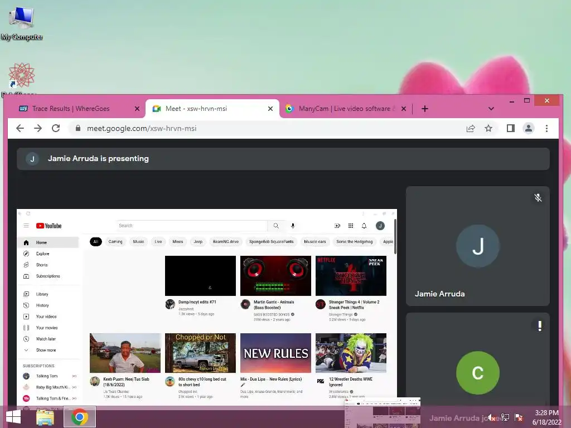Select the Sonic the Hedgehog chip
The height and width of the screenshot is (428, 571).
[x=354, y=242]
